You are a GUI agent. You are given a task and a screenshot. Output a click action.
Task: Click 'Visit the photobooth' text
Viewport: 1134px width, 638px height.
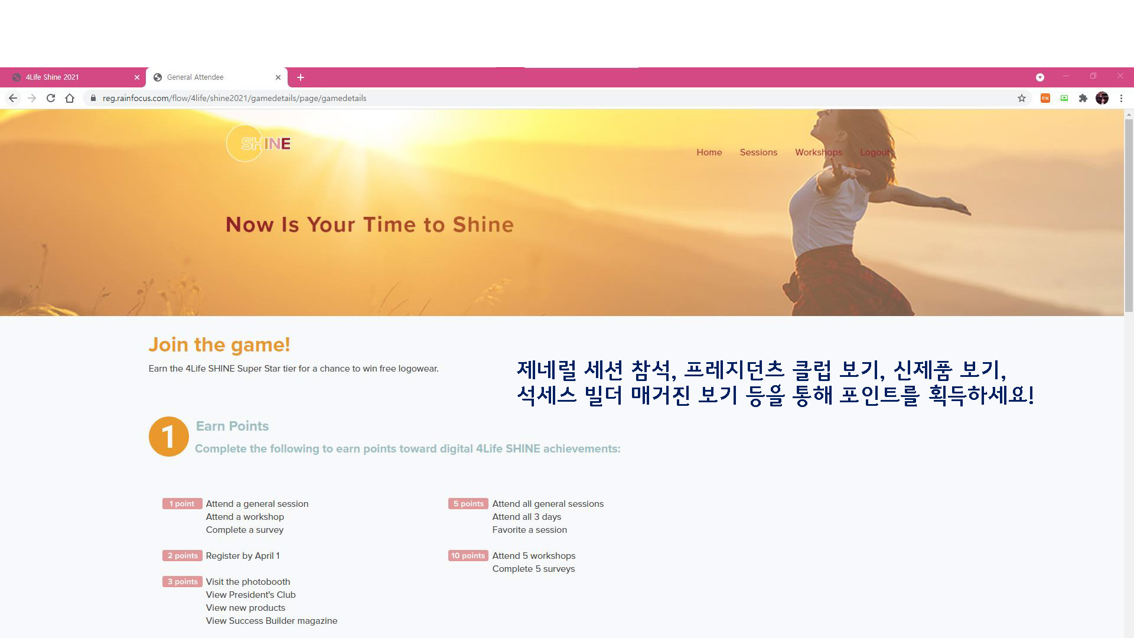click(x=248, y=582)
